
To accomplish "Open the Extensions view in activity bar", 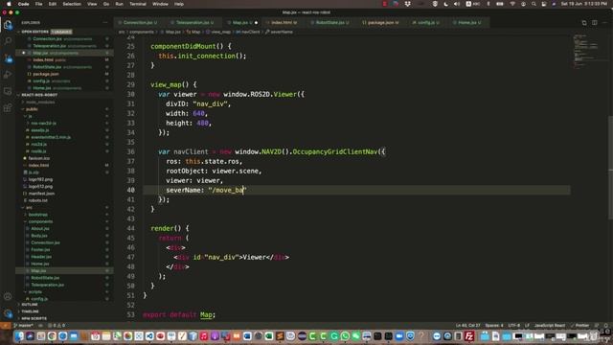I will pyautogui.click(x=8, y=107).
